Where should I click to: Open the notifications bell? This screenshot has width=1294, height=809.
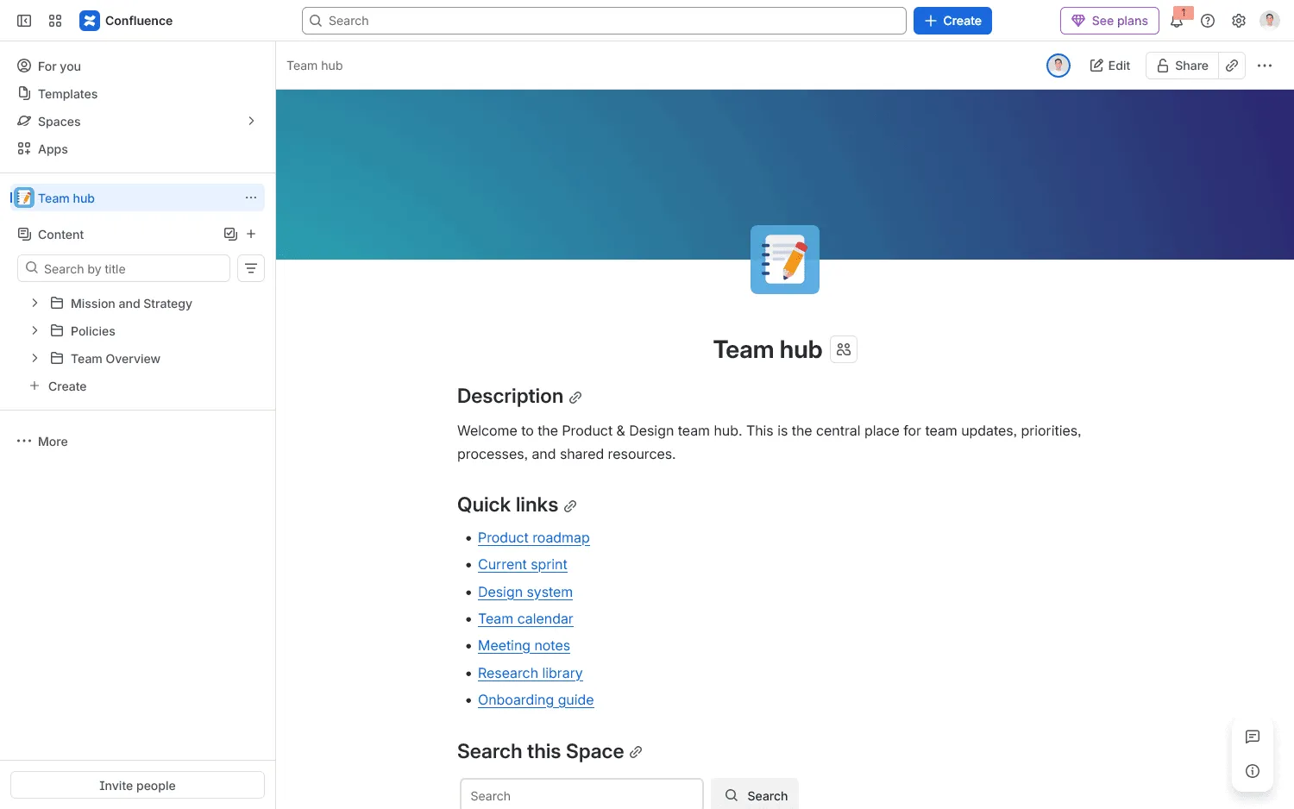[1177, 21]
